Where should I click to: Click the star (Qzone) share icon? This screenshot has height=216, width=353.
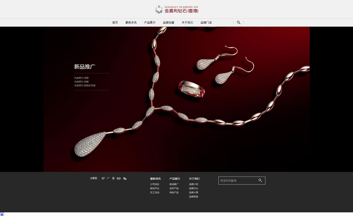pos(113,178)
